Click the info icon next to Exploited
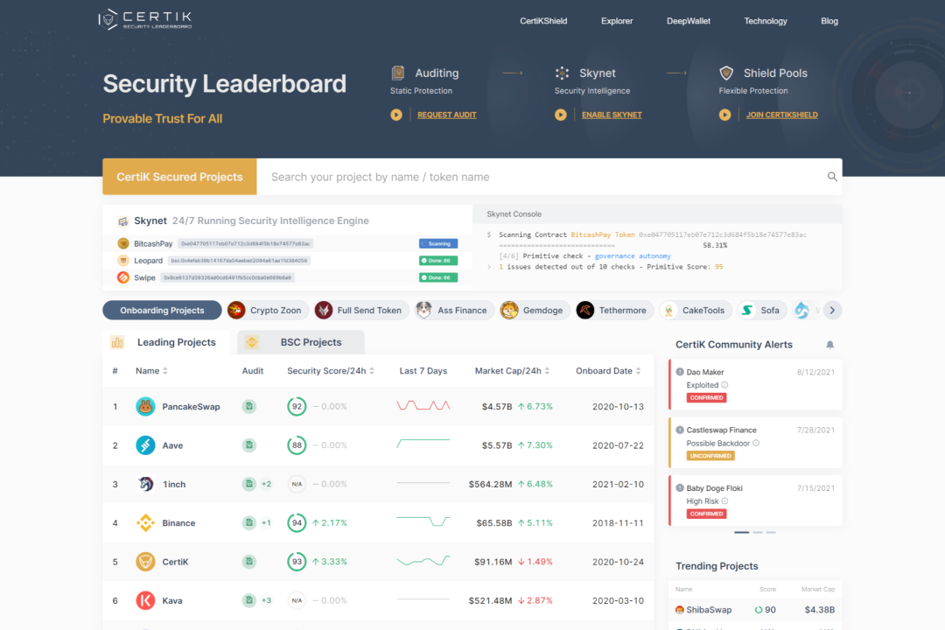 coord(724,385)
